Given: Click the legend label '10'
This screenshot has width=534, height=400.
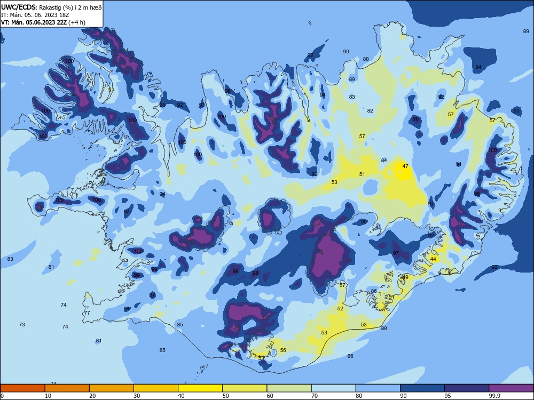Looking at the screenshot, I should [48, 396].
